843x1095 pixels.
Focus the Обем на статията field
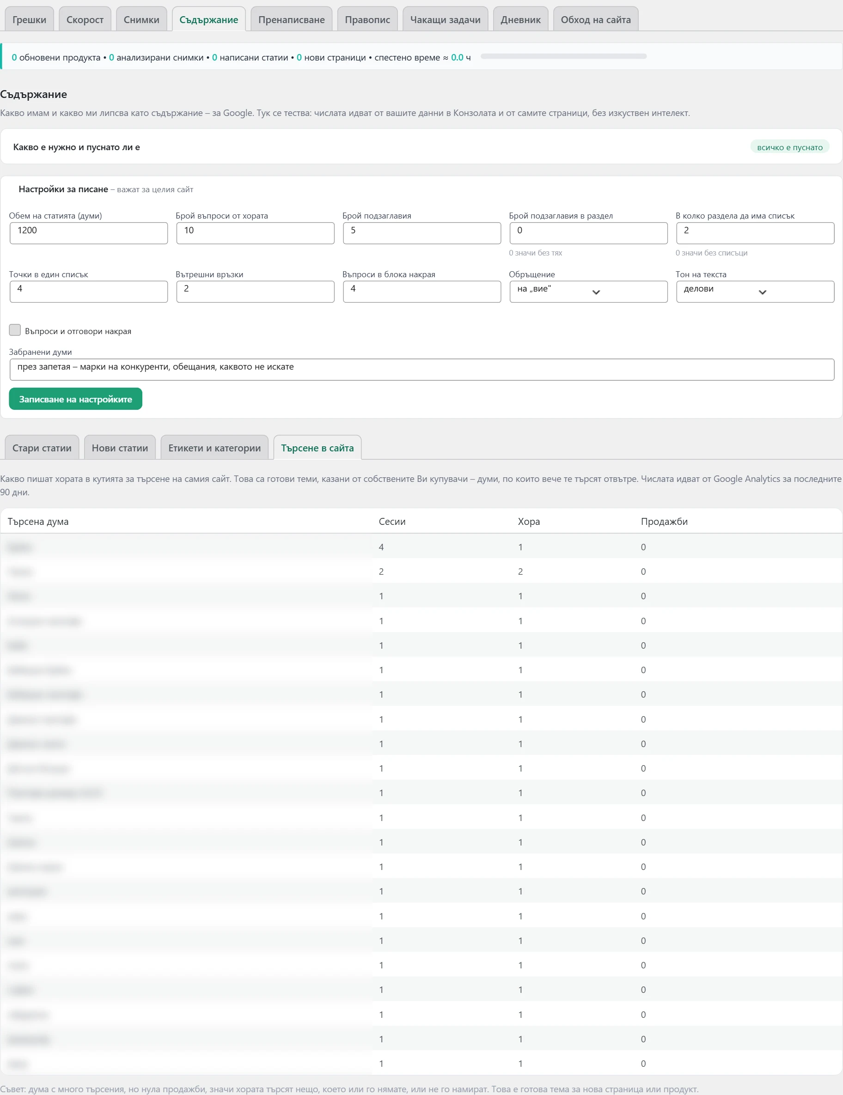pos(89,233)
